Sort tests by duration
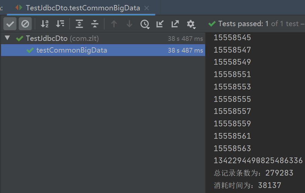The image size is (305, 193). (60, 24)
